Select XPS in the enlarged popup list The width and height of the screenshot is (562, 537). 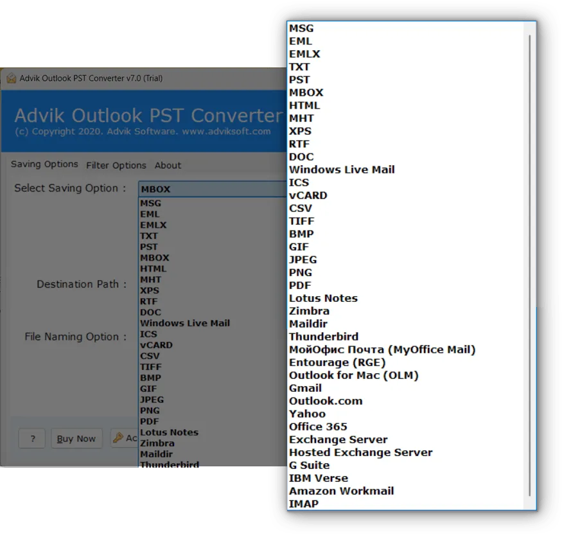click(300, 131)
